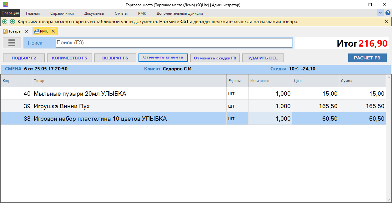Image resolution: width=392 pixels, height=203 pixels.
Task: Close the yellow tip notification bar
Action: (x=387, y=22)
